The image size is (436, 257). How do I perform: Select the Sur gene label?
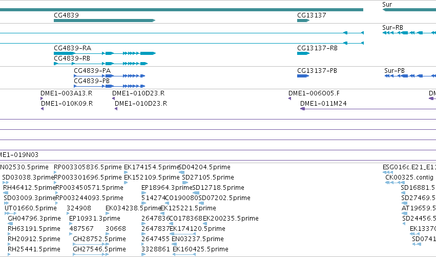point(387,5)
